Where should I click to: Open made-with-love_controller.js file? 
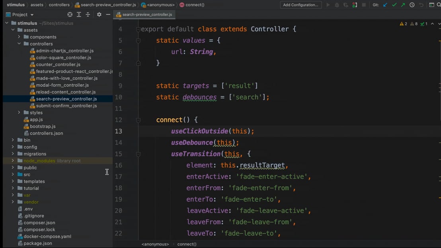point(66,78)
